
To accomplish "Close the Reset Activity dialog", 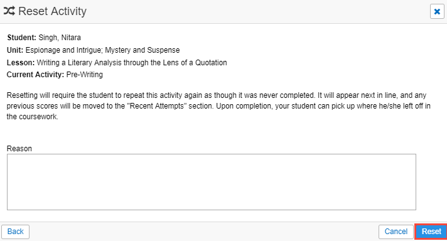I will 437,12.
